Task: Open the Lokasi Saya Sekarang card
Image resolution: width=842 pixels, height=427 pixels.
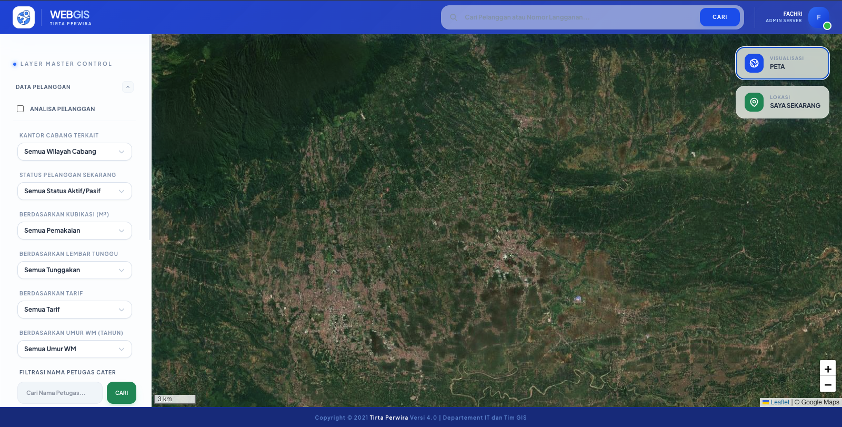Action: point(783,102)
